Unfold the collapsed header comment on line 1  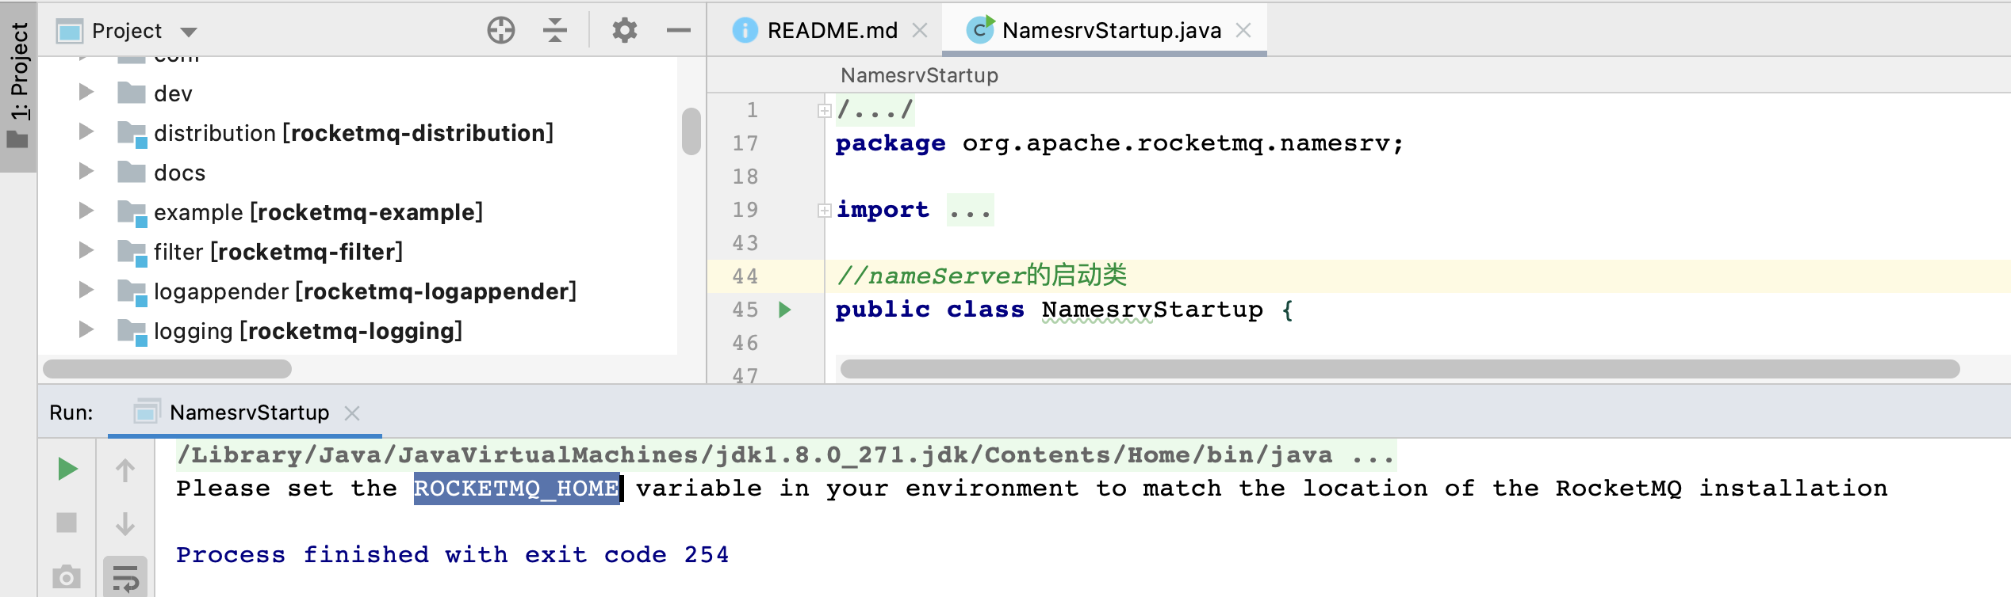824,111
